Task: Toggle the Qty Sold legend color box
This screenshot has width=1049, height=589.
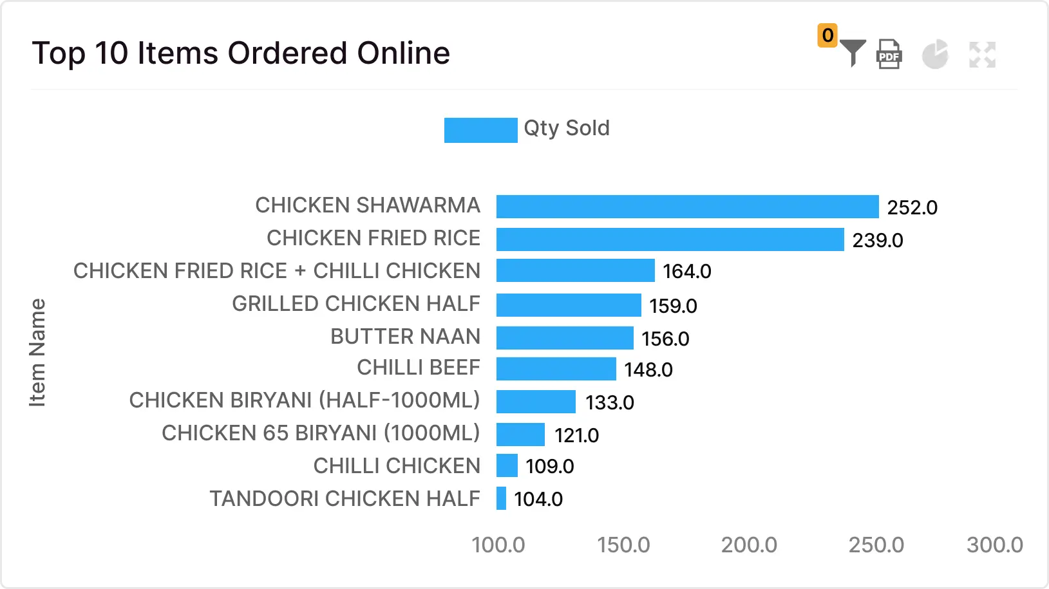Action: pos(480,129)
